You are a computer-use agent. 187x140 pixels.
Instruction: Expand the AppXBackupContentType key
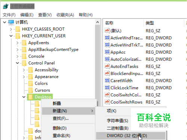point(18,50)
